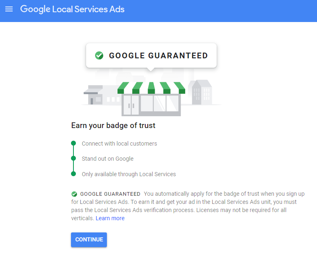Click the GOOGLE GUARANTEED speech bubble title
The image size is (317, 272).
(158, 55)
